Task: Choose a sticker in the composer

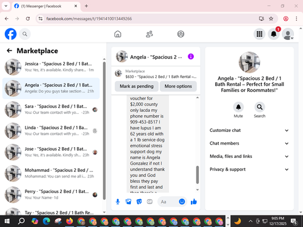Action: pyautogui.click(x=139, y=202)
